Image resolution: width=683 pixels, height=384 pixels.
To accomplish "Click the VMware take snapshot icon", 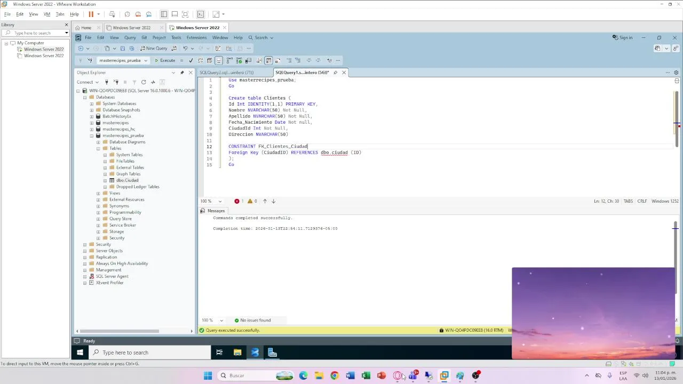I will [x=127, y=14].
